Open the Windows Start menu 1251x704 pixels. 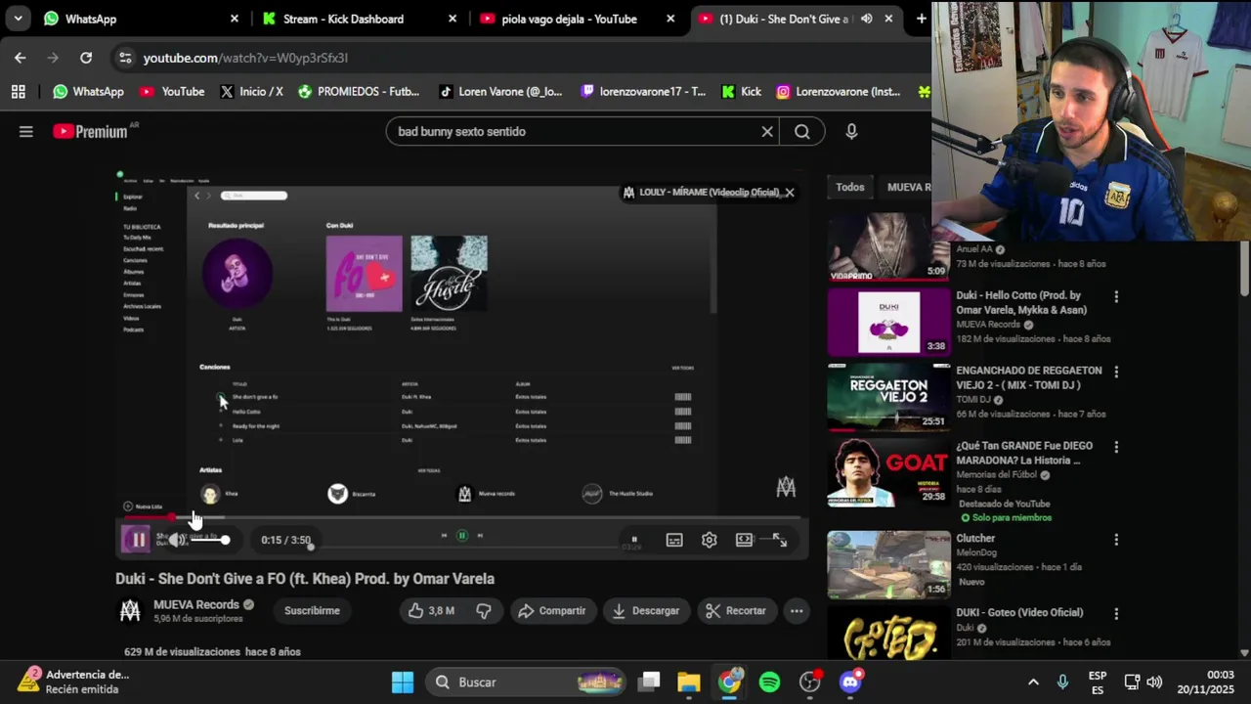[x=403, y=682]
